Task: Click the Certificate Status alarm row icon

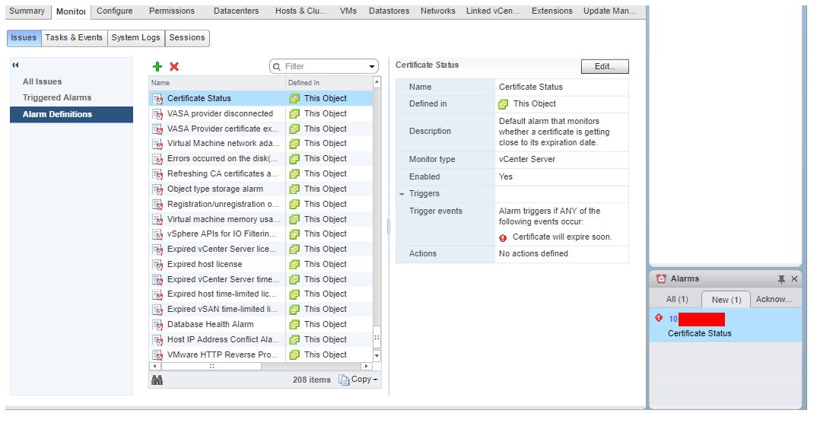Action: coord(157,98)
